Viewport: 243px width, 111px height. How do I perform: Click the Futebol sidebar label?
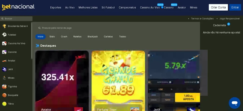[x=12, y=35]
